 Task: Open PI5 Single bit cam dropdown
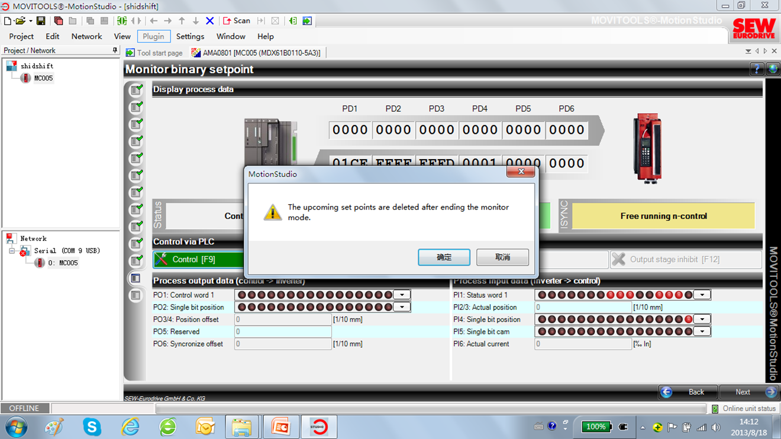(x=702, y=331)
